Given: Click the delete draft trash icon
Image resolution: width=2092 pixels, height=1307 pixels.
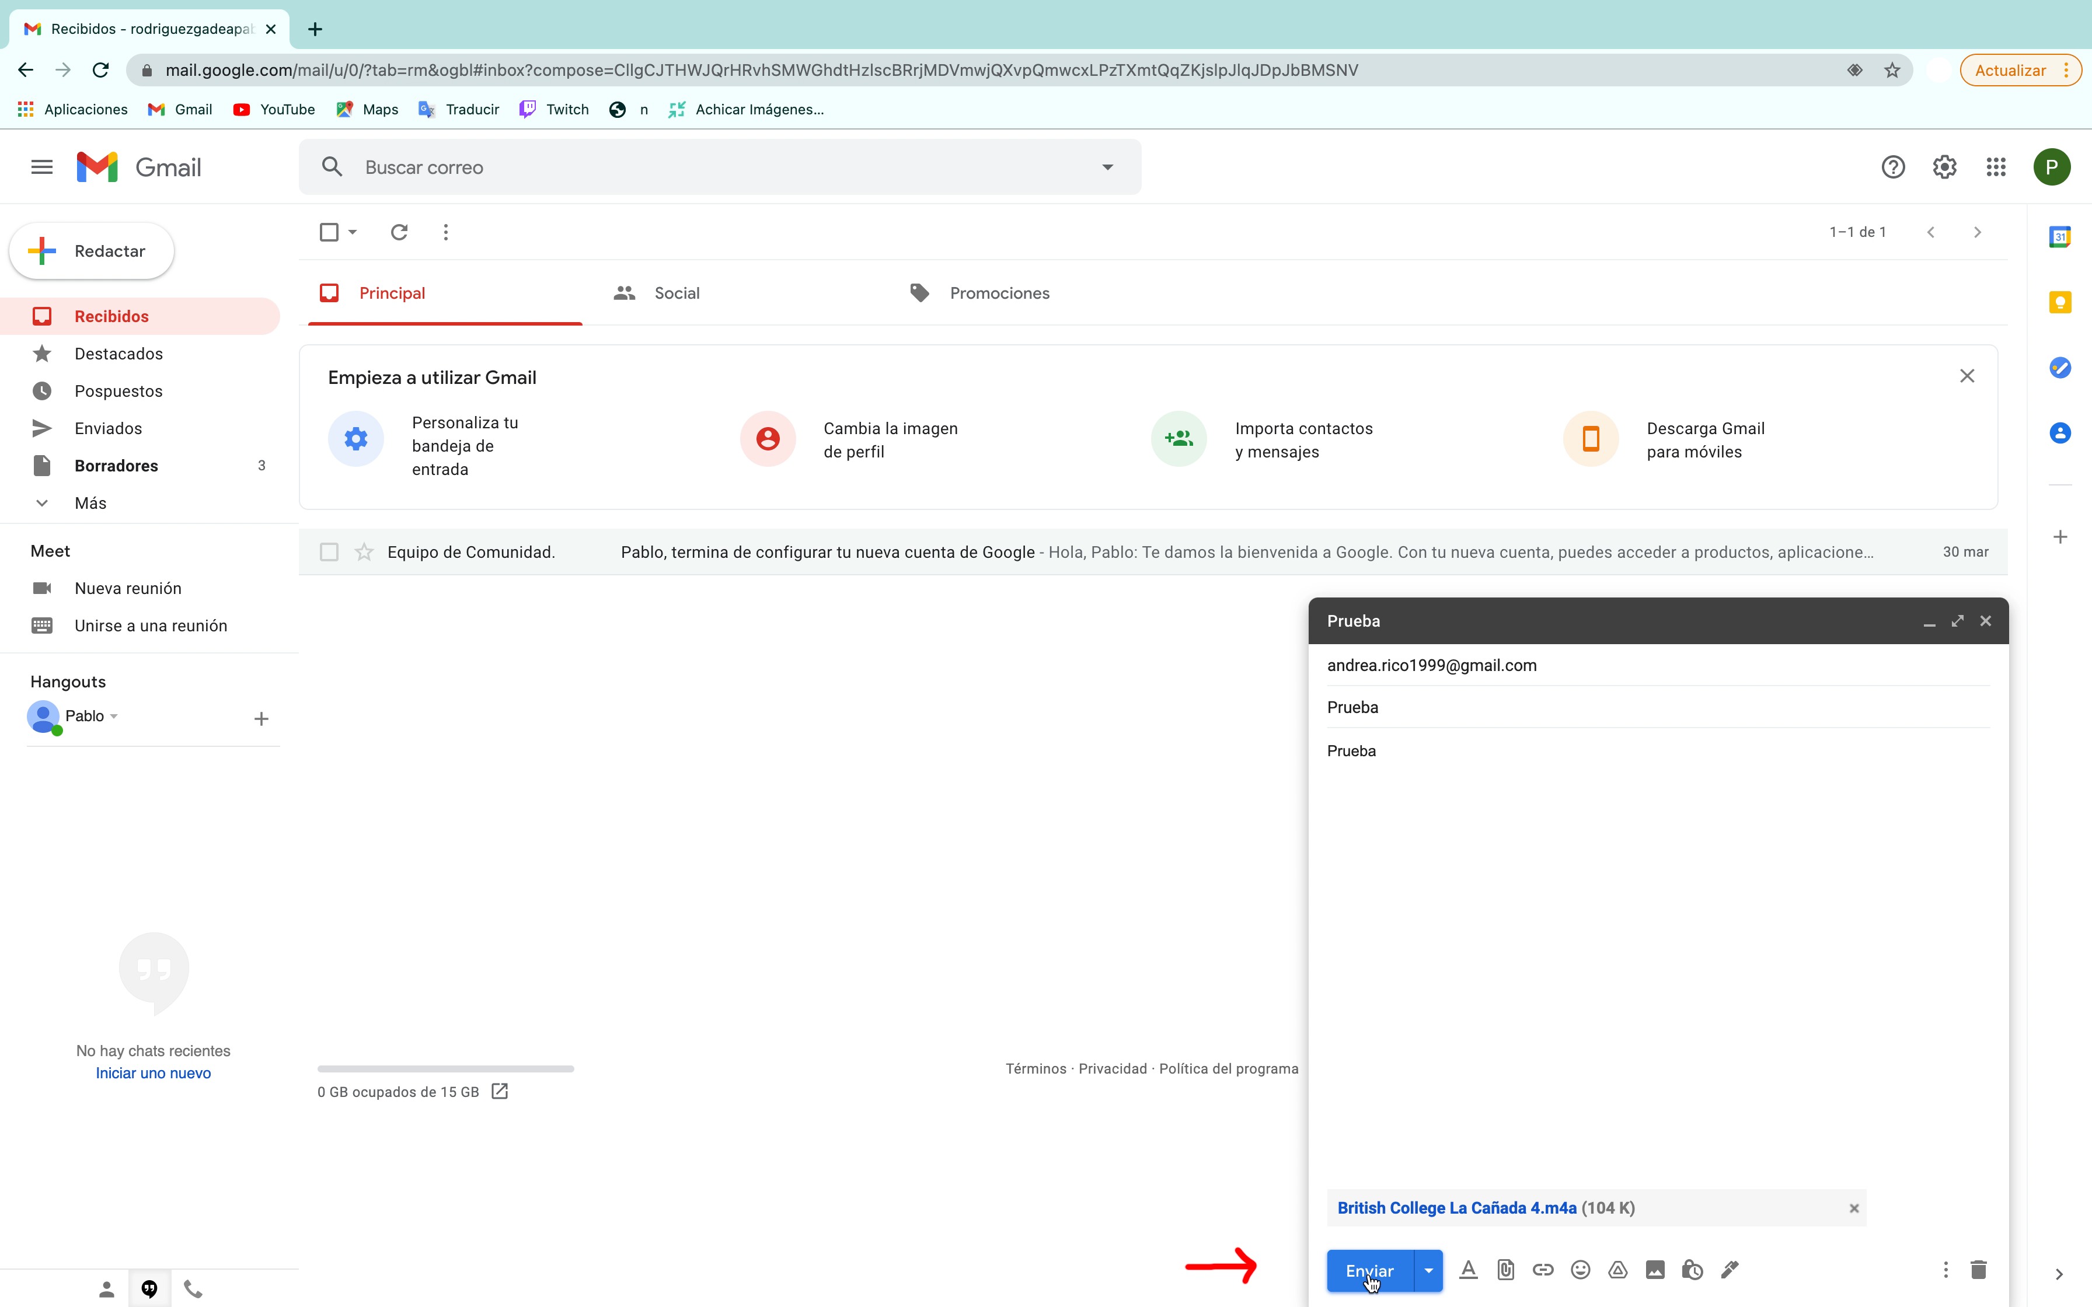Looking at the screenshot, I should point(1979,1269).
